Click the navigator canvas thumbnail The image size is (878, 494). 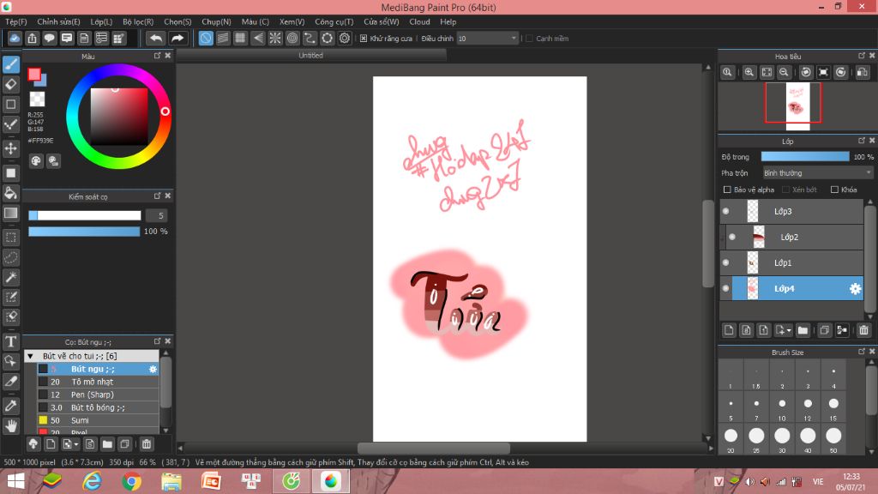click(798, 105)
